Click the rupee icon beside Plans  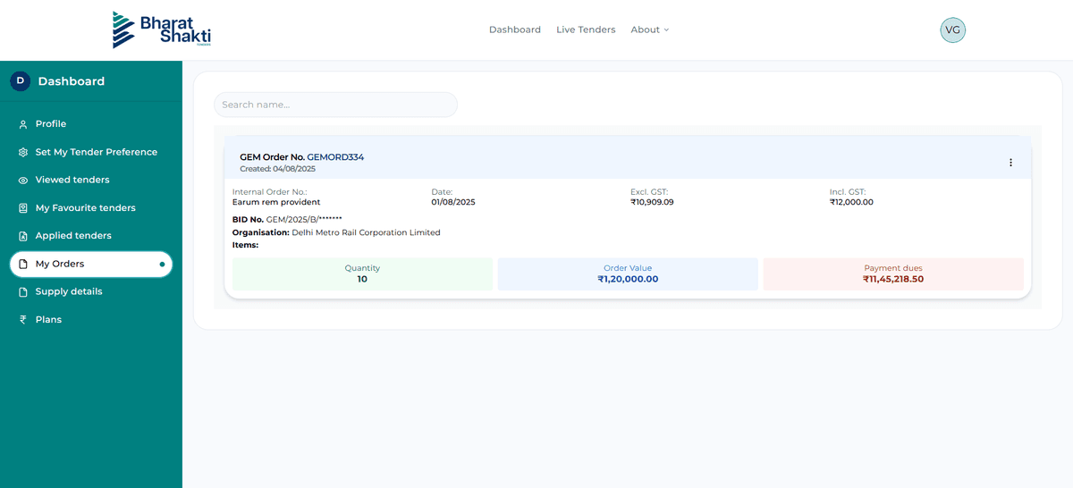tap(23, 320)
